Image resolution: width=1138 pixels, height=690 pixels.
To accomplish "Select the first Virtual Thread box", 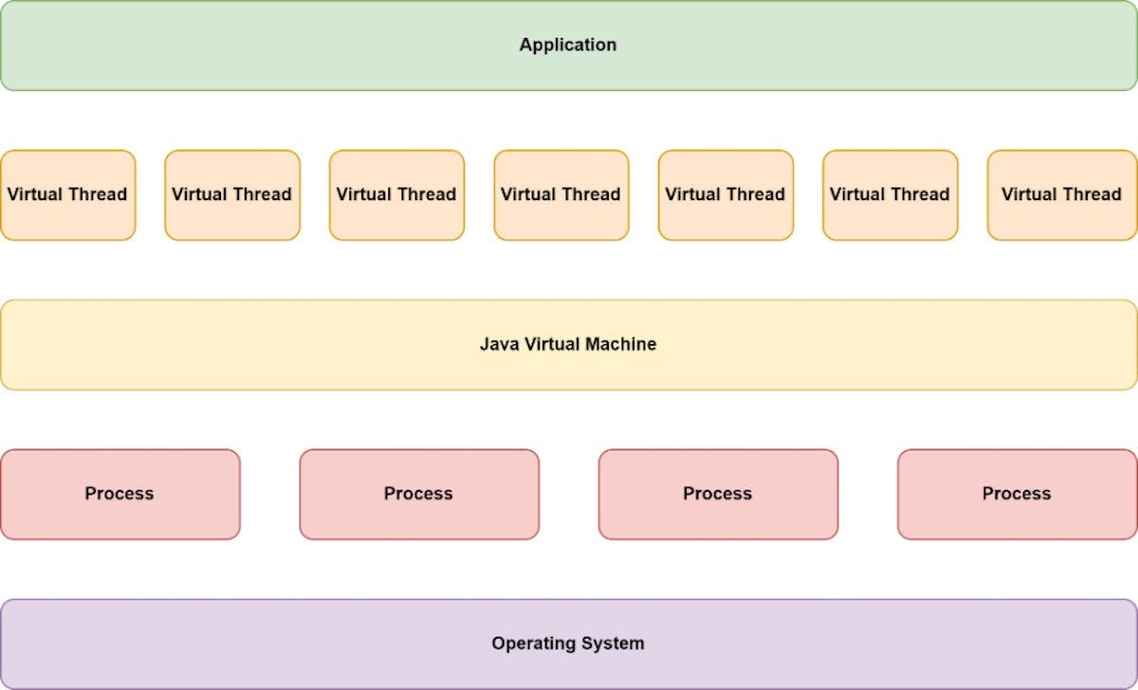I will click(x=67, y=194).
